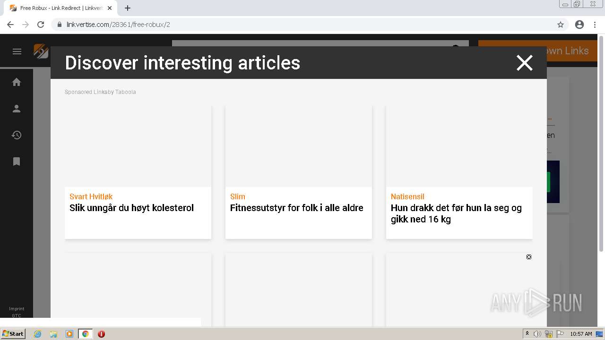Open the network tray icon

coord(549,334)
